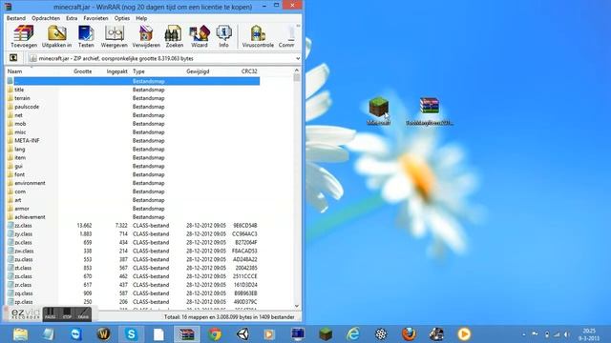611x343 pixels.
Task: Click the file list scrollbar down arrow
Action: click(297, 306)
